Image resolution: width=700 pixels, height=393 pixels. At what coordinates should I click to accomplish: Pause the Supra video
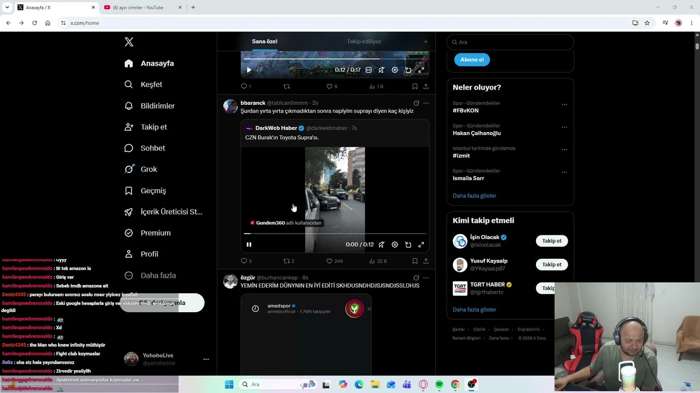point(249,245)
